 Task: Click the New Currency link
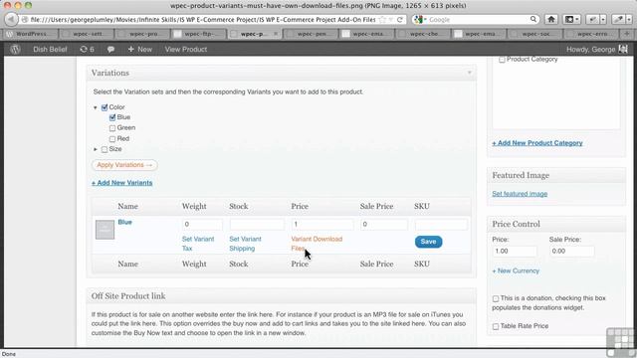[516, 270]
